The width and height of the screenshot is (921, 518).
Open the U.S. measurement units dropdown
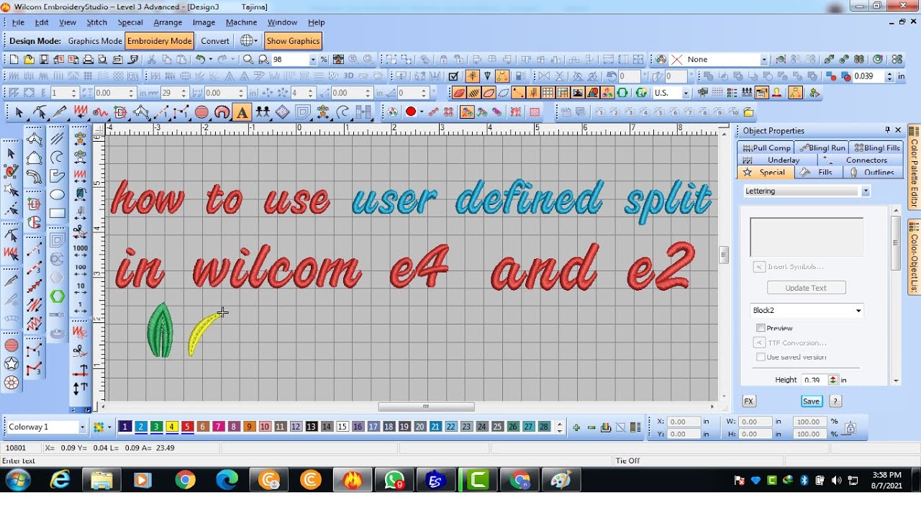click(x=686, y=93)
